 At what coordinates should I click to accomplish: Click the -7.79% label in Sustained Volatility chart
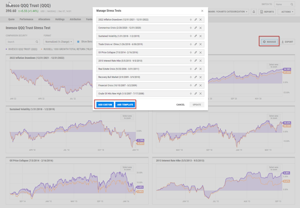pos(141,140)
